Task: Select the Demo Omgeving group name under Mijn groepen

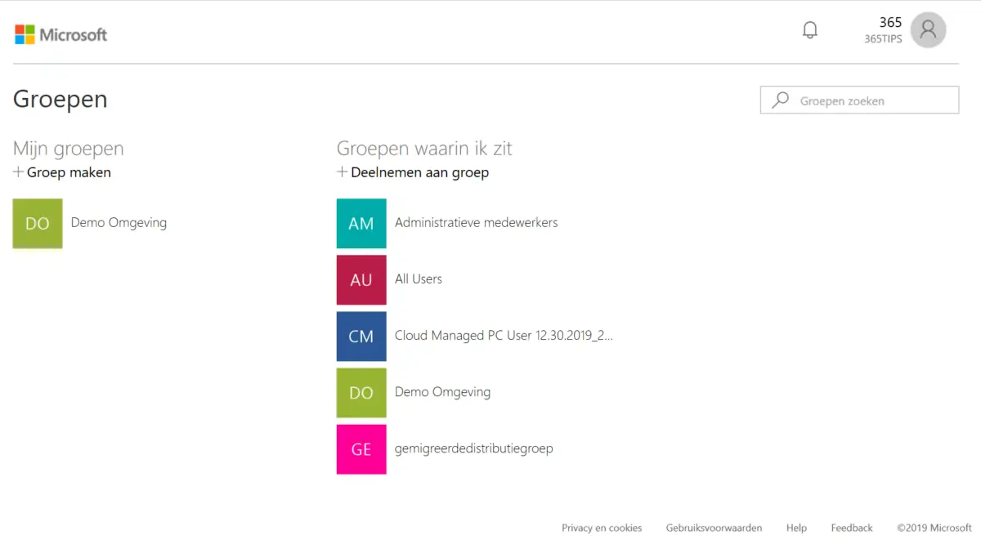Action: (x=118, y=222)
